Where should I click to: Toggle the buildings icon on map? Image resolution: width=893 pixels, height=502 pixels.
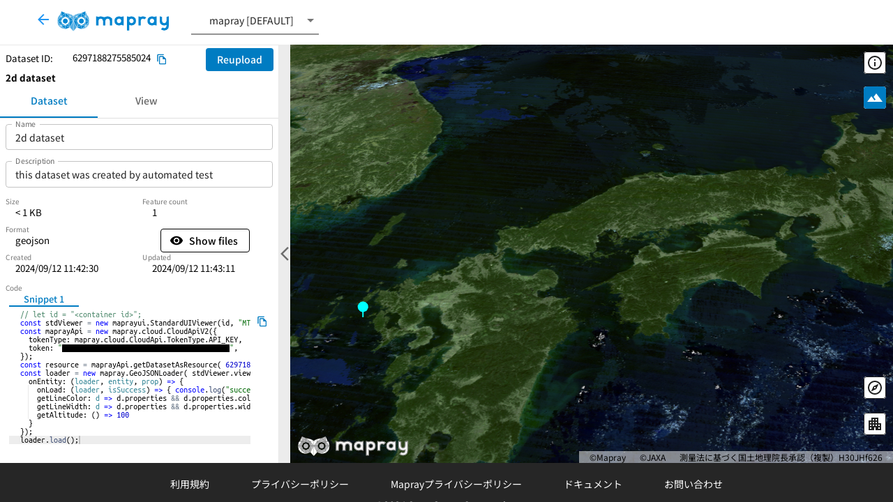click(x=874, y=424)
